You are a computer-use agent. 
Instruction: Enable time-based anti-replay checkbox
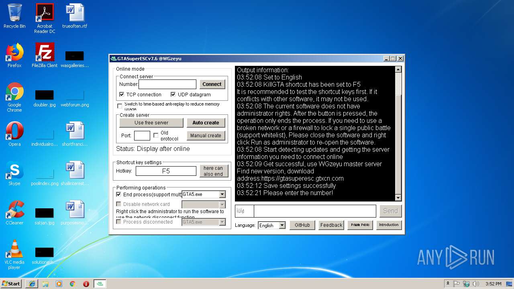(120, 106)
